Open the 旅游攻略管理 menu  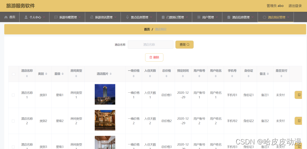[67, 17]
